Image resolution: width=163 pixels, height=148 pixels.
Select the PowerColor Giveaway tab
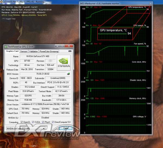point(49,51)
